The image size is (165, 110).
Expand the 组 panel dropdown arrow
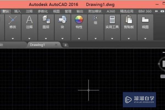[95, 38]
